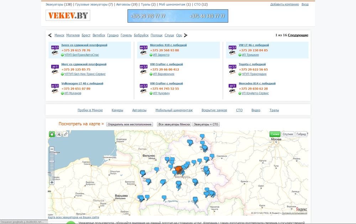Click Все эвакуаторы Минска button
This screenshot has width=356, height=224.
click(174, 124)
